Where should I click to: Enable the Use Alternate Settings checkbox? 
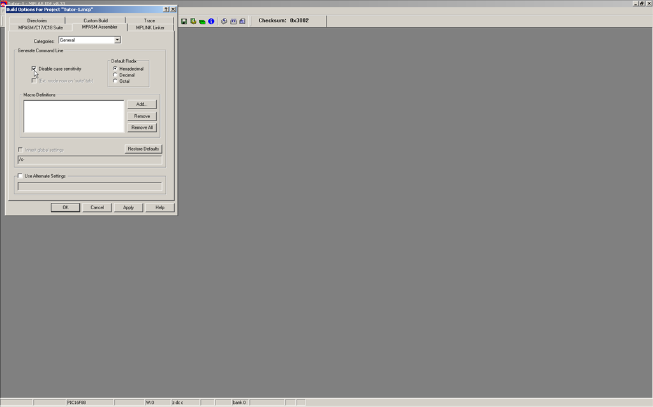pyautogui.click(x=20, y=176)
